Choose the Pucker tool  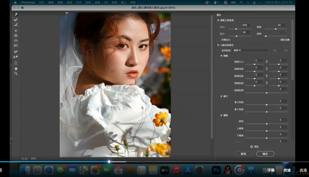point(16,35)
